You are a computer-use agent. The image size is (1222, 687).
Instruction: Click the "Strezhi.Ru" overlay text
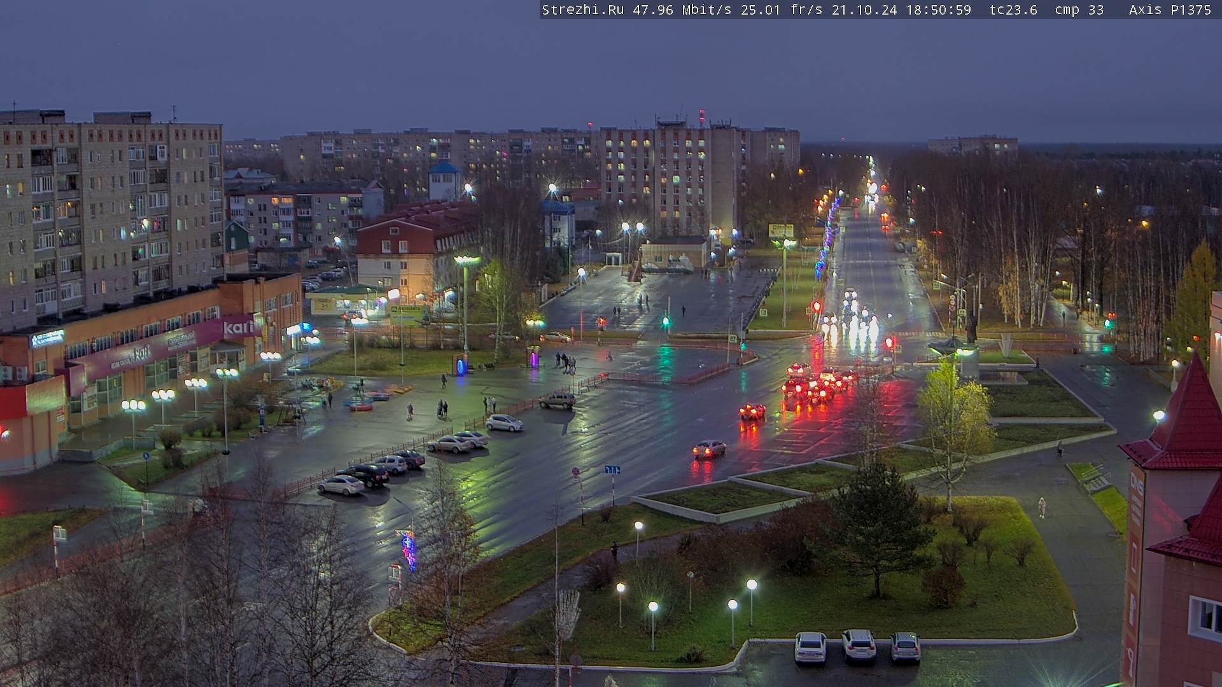[x=582, y=10]
